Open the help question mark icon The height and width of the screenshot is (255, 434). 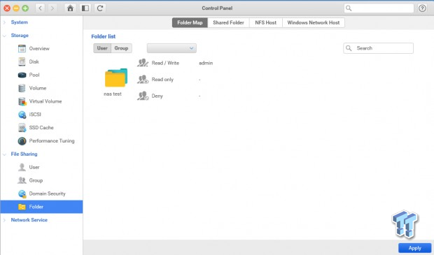coord(422,8)
